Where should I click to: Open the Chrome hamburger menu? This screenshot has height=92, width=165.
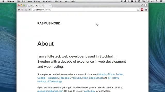(x=146, y=10)
